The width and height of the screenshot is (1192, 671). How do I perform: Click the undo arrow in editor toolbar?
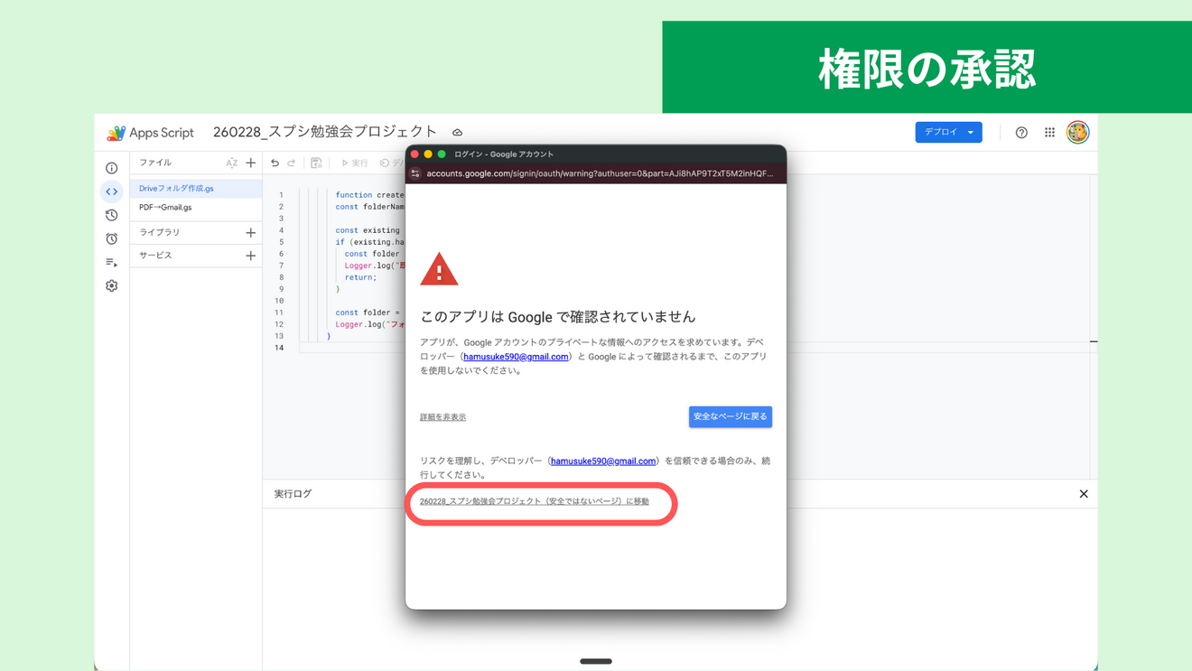click(x=275, y=163)
